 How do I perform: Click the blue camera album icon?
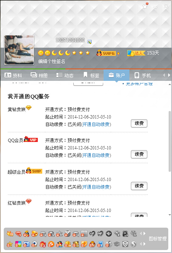pyautogui.click(x=27, y=244)
